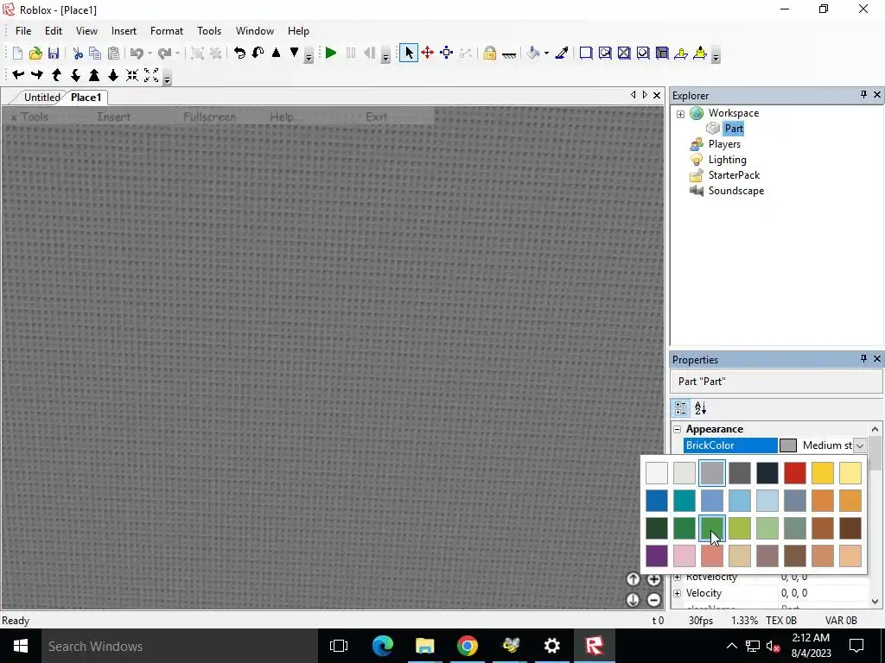Select Lighting in the Explorer

(727, 160)
